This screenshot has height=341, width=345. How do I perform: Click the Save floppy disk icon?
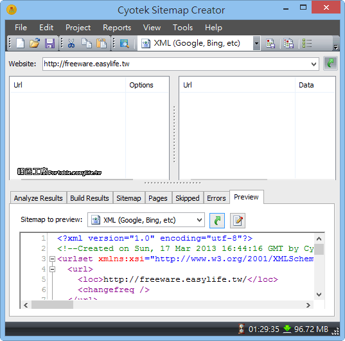49,43
